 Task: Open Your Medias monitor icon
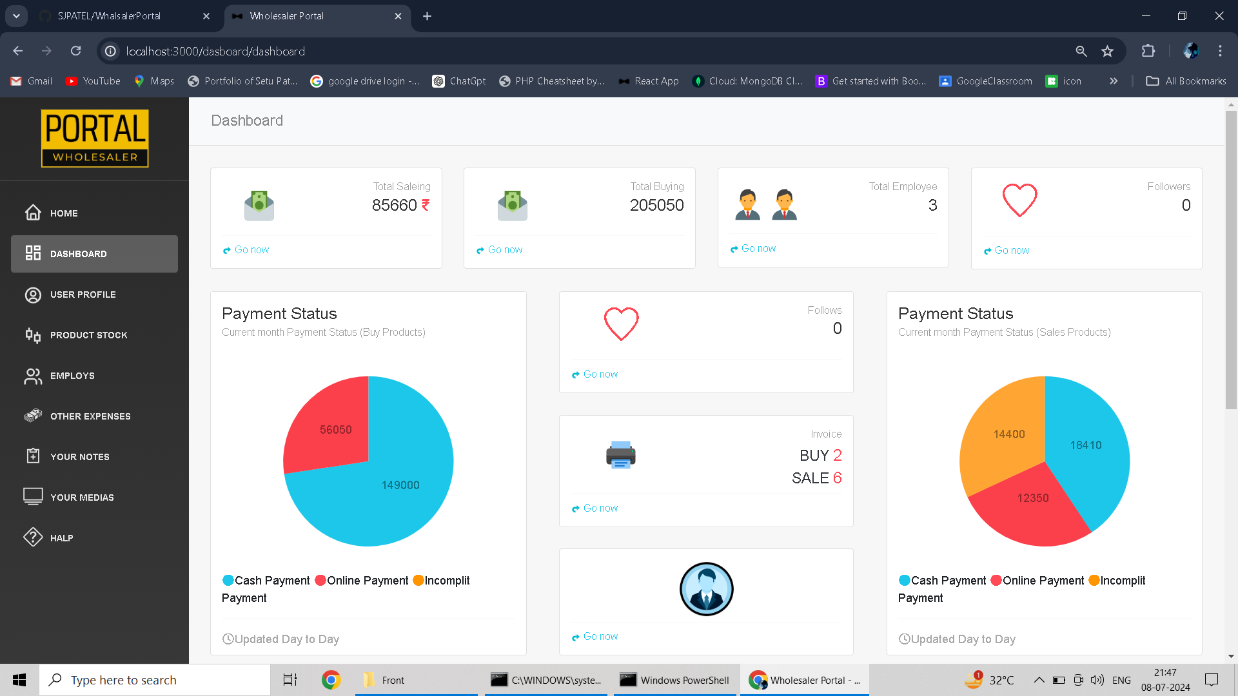point(33,497)
